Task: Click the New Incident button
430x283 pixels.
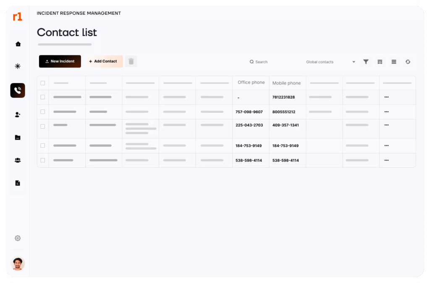Action: pyautogui.click(x=60, y=61)
